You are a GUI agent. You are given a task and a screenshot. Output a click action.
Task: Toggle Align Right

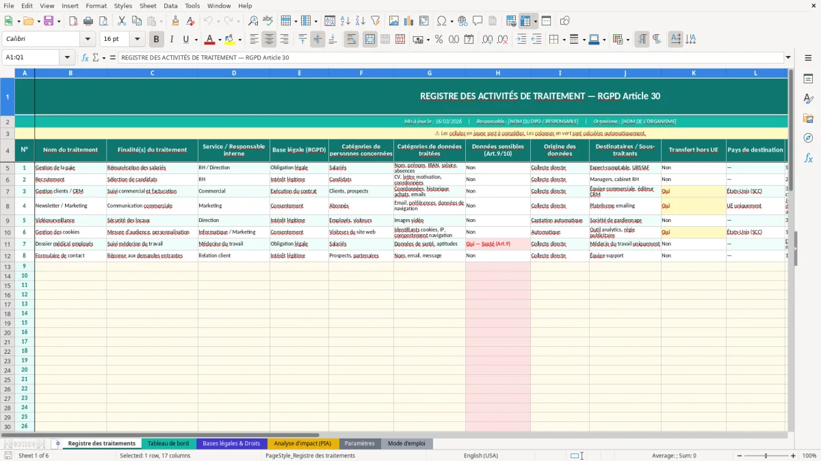[x=285, y=40]
